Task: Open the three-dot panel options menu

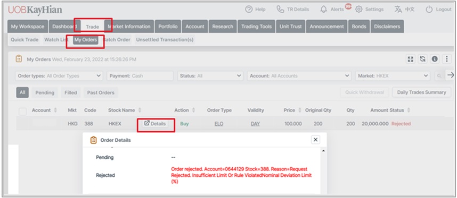Action: coord(447,59)
